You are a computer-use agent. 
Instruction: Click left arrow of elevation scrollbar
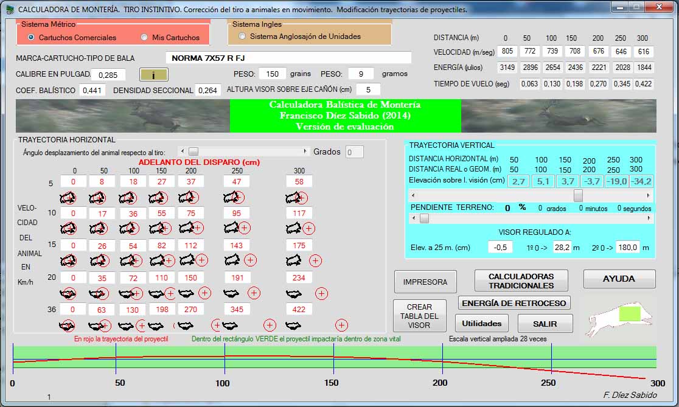[414, 196]
